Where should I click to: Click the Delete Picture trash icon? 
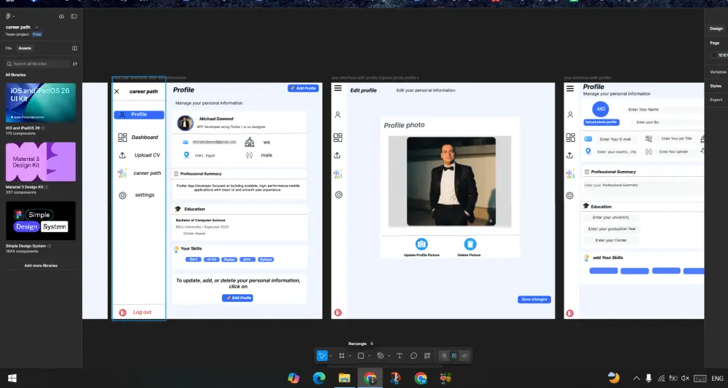click(470, 244)
